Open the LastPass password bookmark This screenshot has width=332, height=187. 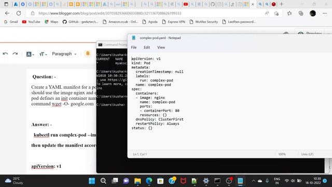point(239,22)
